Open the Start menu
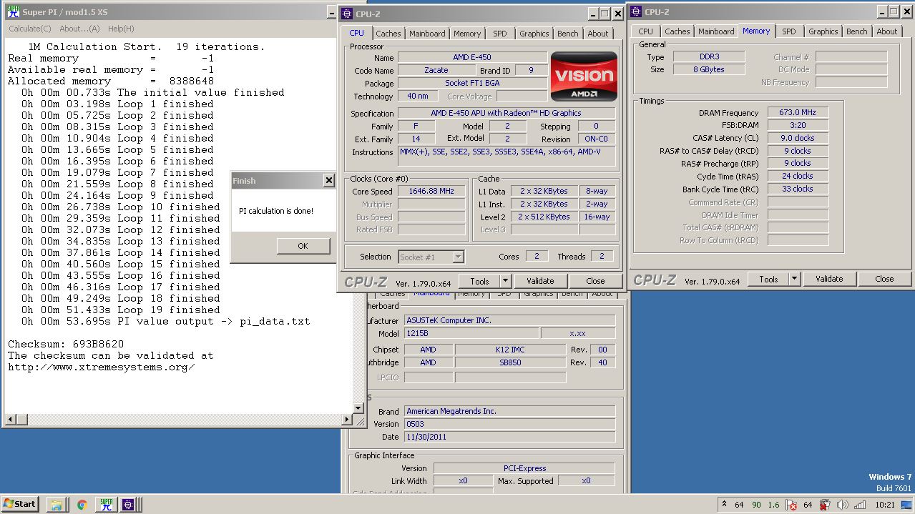This screenshot has width=915, height=514. [20, 504]
